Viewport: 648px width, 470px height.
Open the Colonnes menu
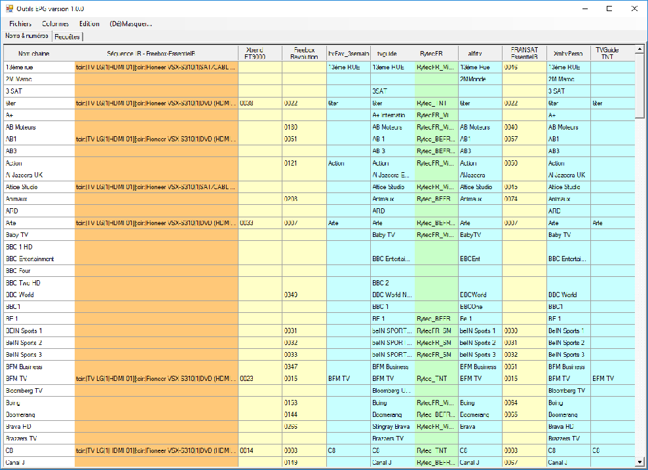(x=56, y=24)
